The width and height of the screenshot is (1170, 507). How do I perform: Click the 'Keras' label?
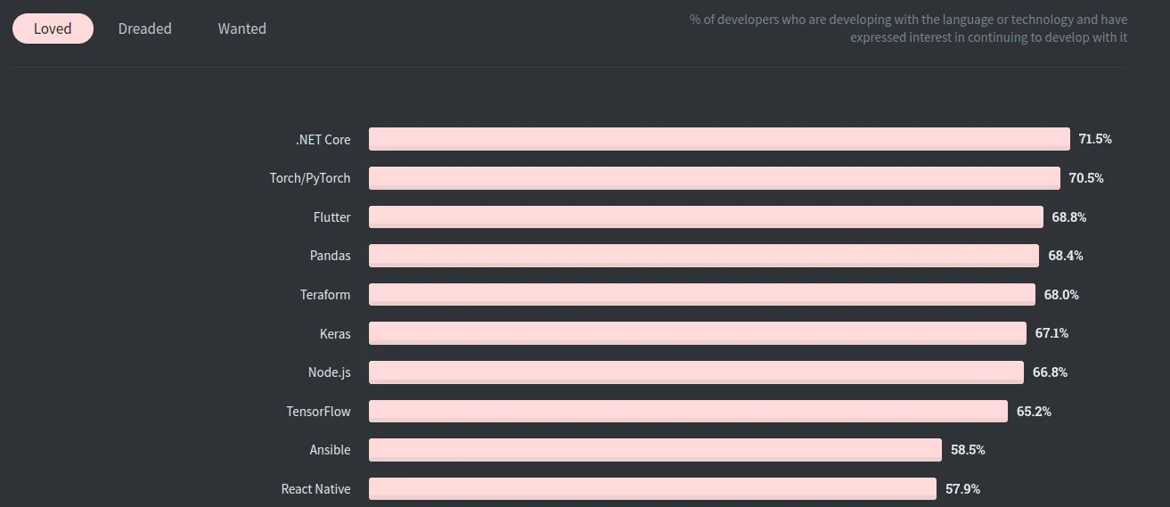(x=335, y=334)
